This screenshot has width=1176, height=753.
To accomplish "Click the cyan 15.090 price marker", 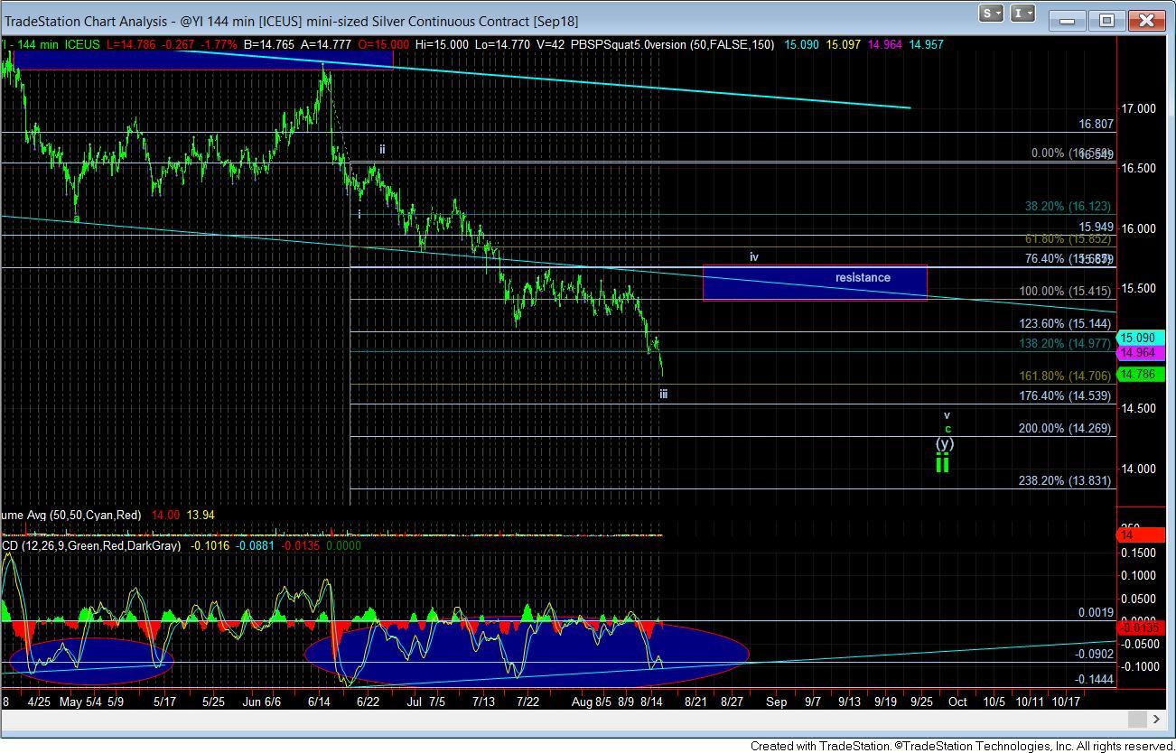I will [x=1139, y=338].
